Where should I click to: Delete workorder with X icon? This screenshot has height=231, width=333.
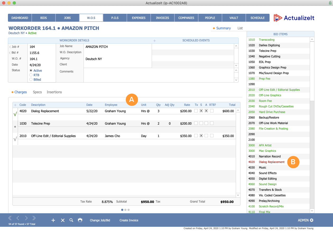[63, 220]
